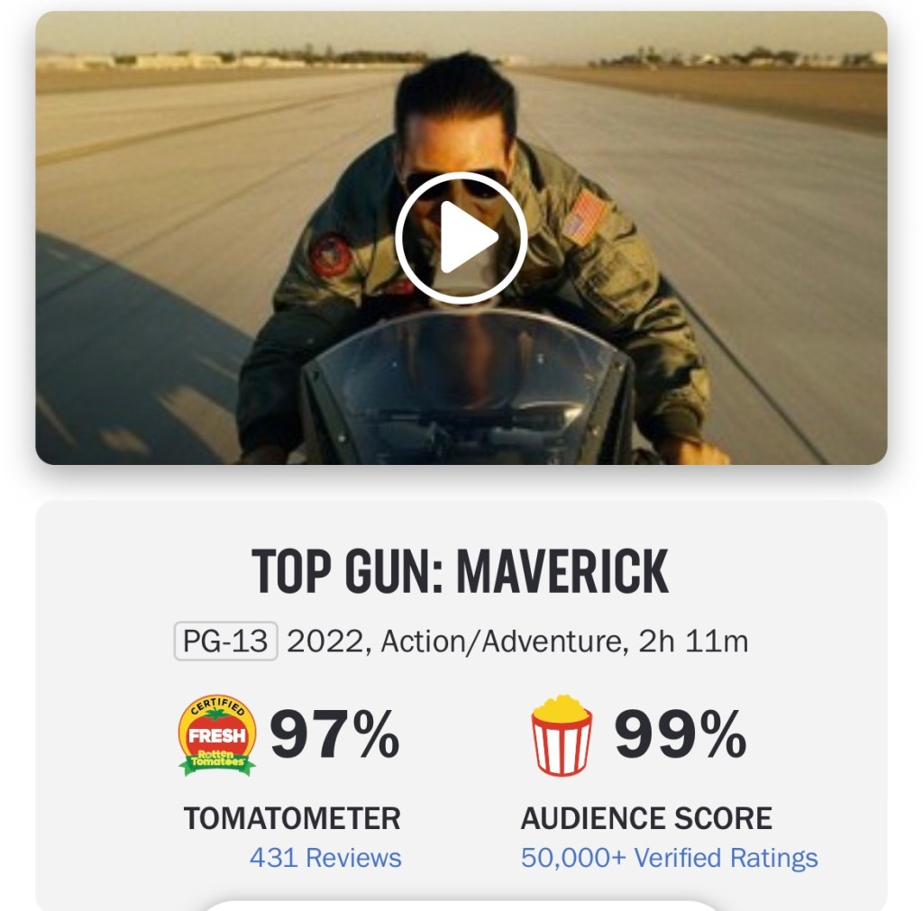The width and height of the screenshot is (923, 911).
Task: Click the American flag patch in the thumbnail
Action: pyautogui.click(x=585, y=216)
